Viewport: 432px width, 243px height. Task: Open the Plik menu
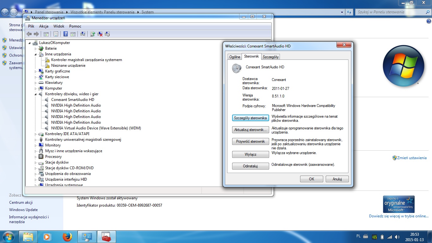coord(31,26)
